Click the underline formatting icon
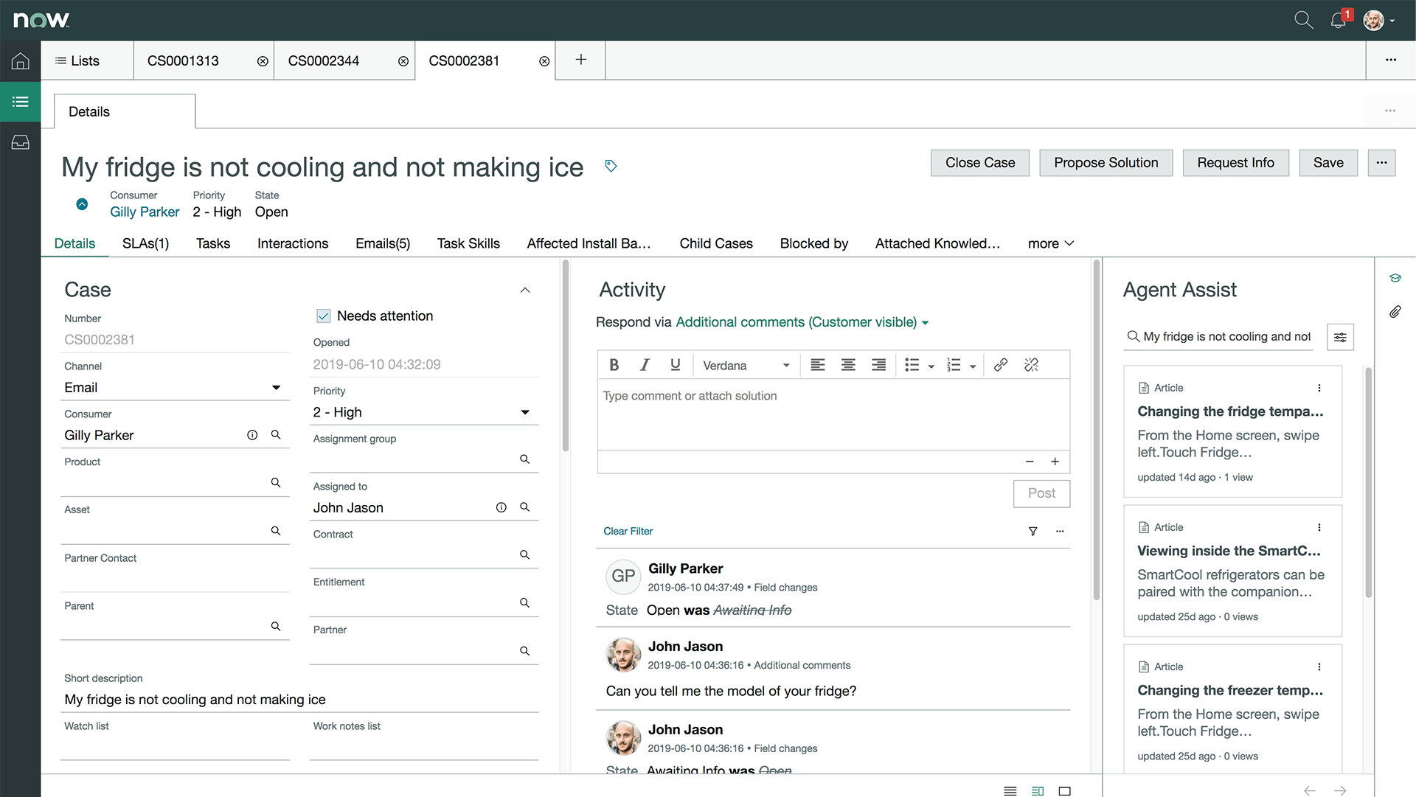Image resolution: width=1416 pixels, height=797 pixels. (675, 364)
